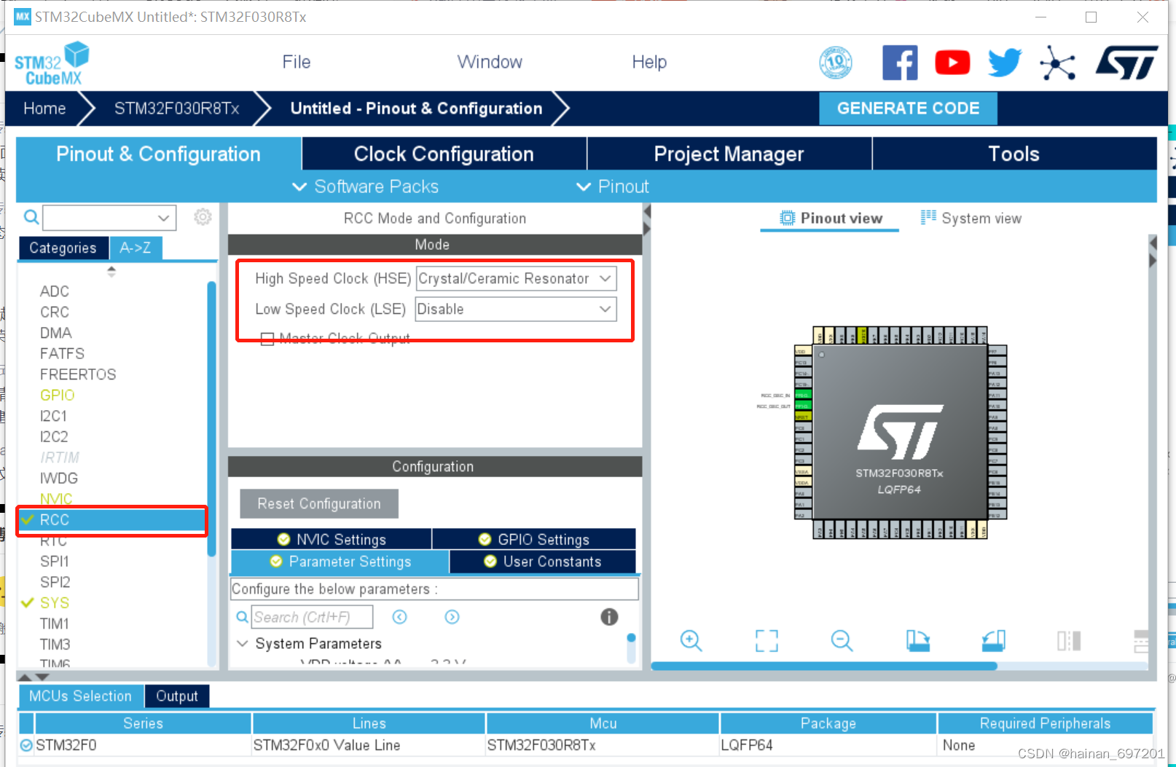This screenshot has width=1176, height=767.
Task: Rotate the chip view clockwise
Action: click(x=918, y=641)
